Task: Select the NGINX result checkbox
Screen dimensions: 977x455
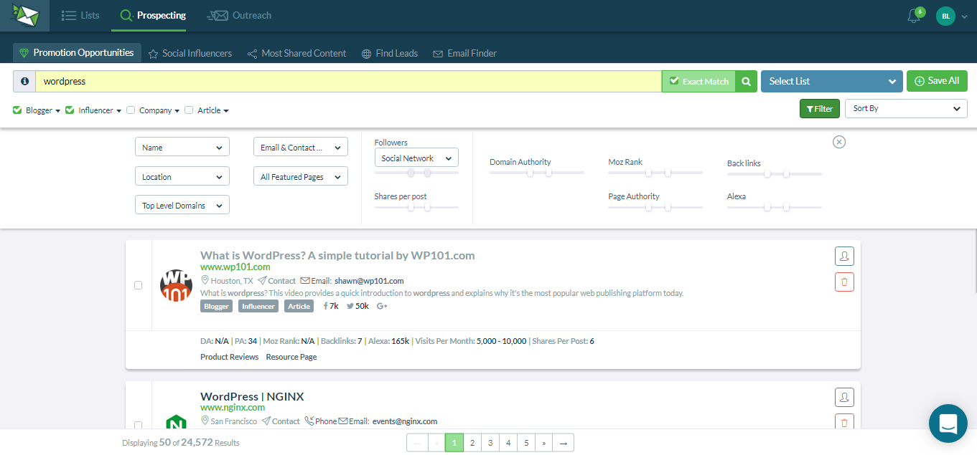Action: [139, 425]
